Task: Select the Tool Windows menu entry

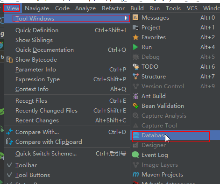Action: point(67,19)
